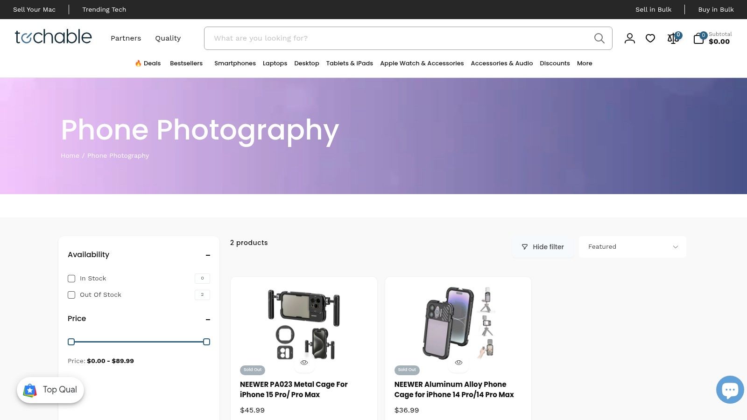The image size is (747, 420).
Task: Click the $36.99 price text
Action: (407, 410)
